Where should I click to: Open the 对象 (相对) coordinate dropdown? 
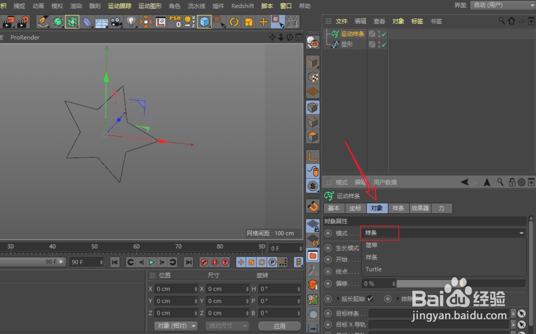point(176,326)
